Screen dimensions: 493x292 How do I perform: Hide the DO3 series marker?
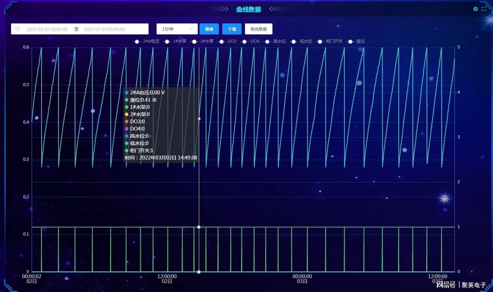[222, 42]
